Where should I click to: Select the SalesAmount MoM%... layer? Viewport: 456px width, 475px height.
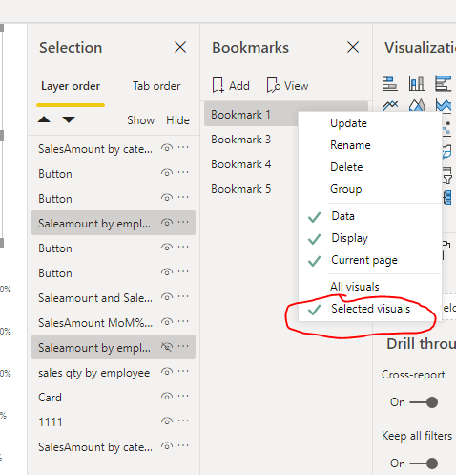click(95, 323)
